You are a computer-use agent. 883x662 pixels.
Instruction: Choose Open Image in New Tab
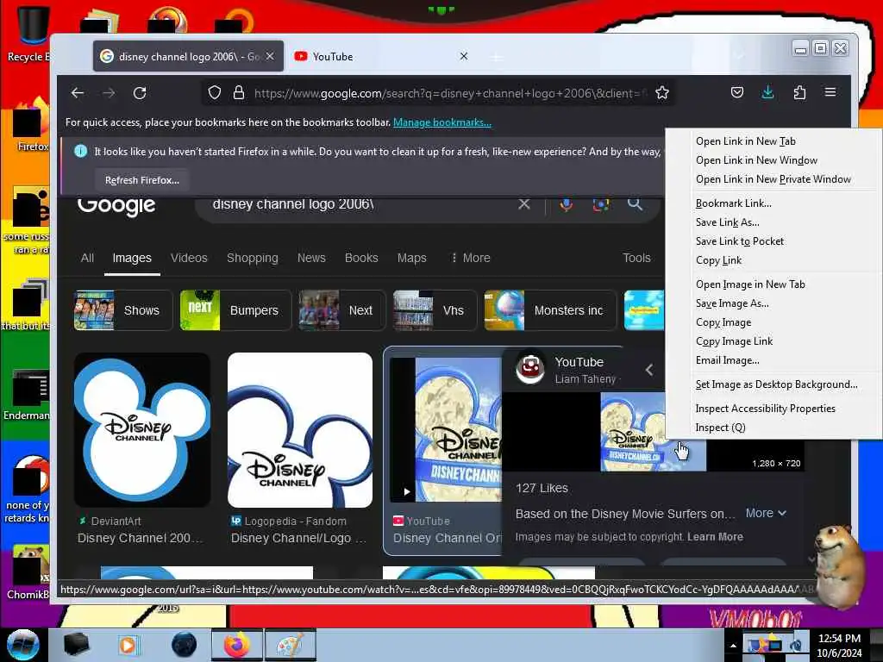[x=750, y=284]
